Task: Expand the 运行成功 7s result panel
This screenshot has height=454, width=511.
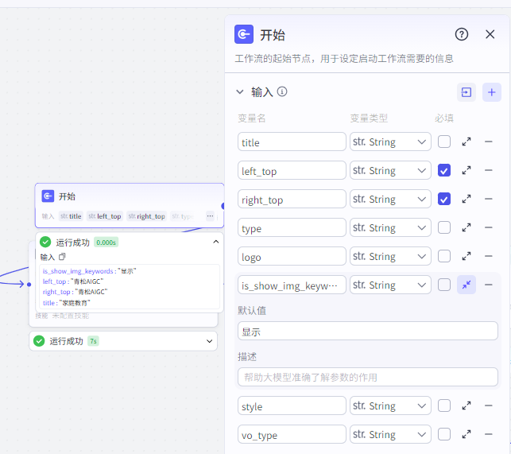Action: (209, 341)
